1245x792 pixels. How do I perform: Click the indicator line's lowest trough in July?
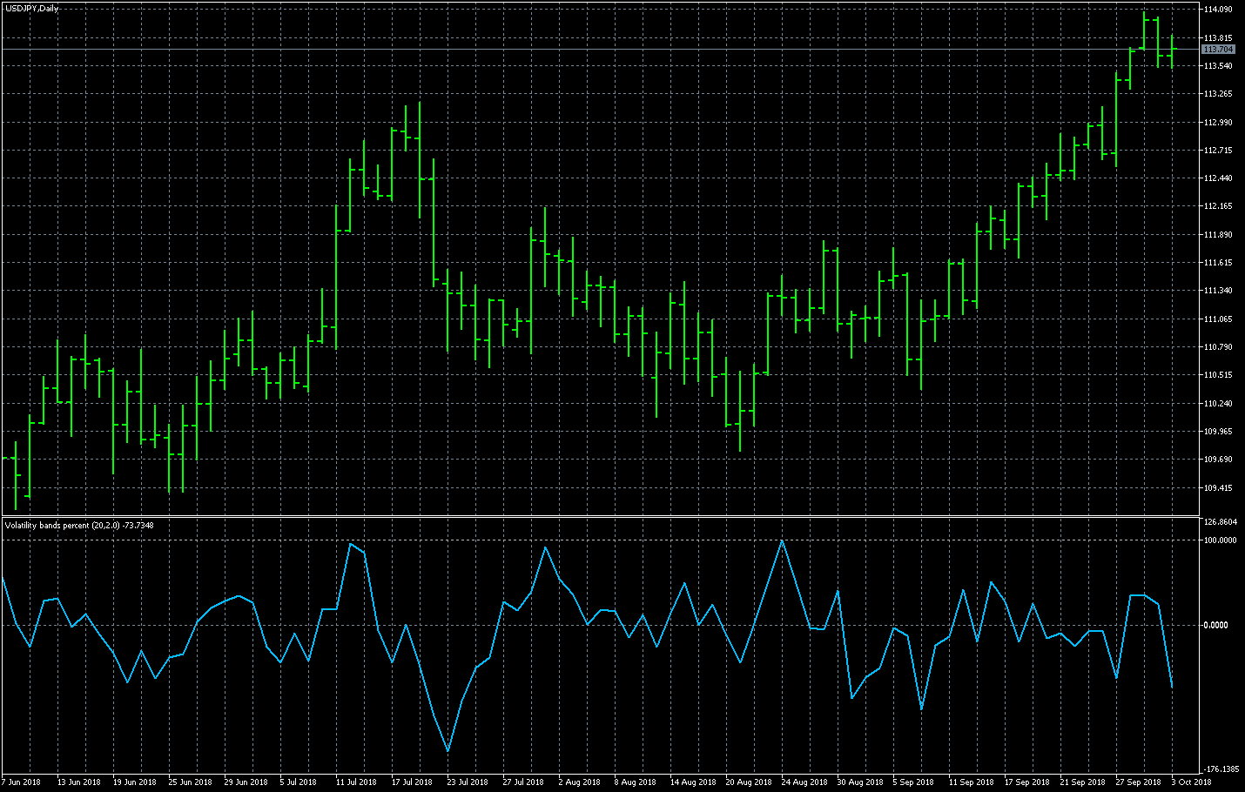click(448, 750)
